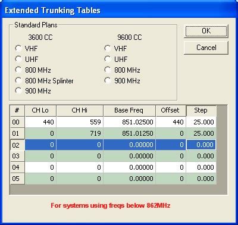Select the 3600 CC VHF radio button
The width and height of the screenshot is (238, 225).
point(18,48)
